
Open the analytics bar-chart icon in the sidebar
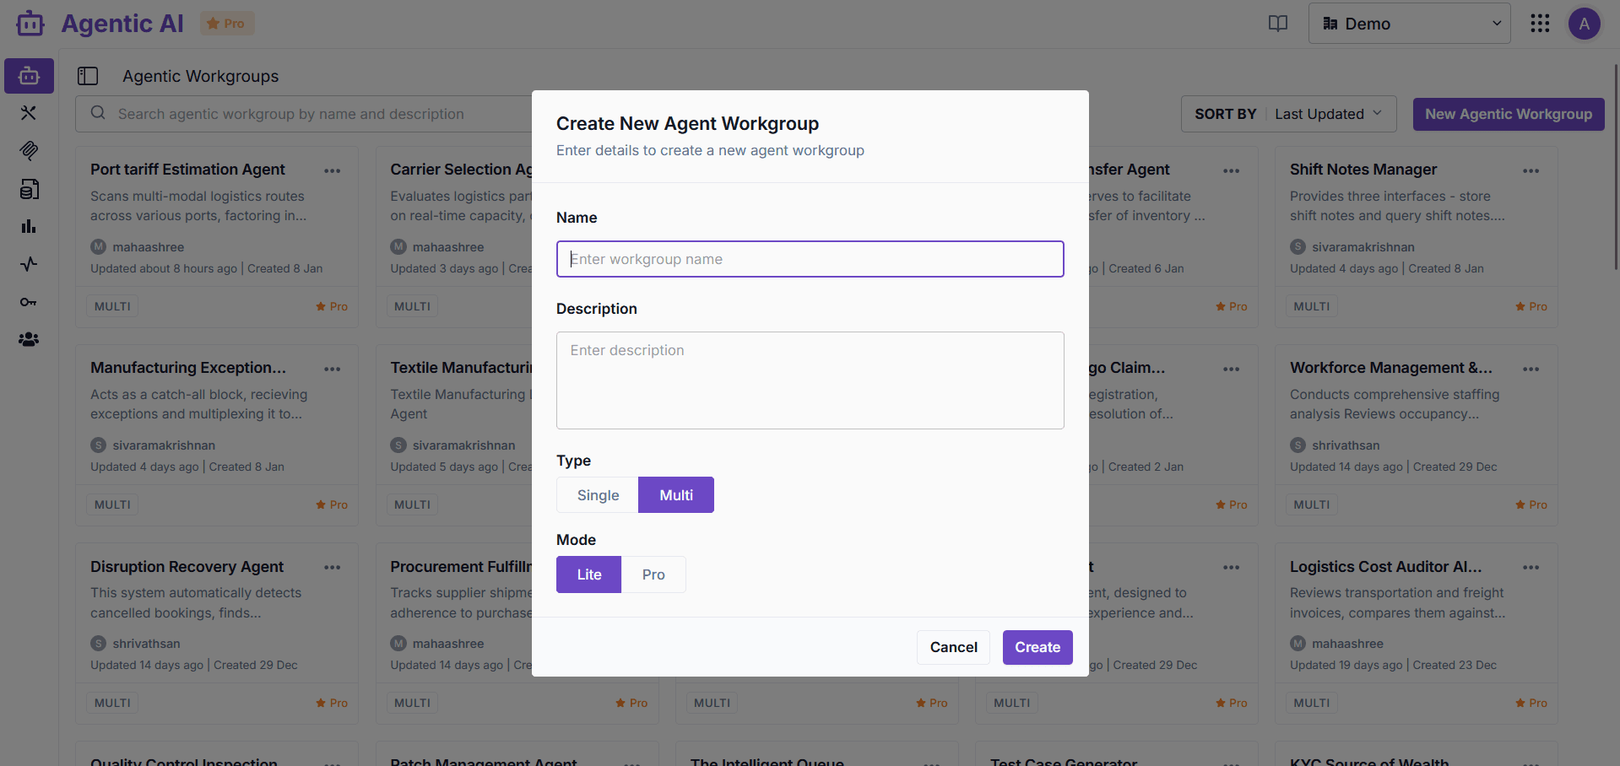click(29, 226)
